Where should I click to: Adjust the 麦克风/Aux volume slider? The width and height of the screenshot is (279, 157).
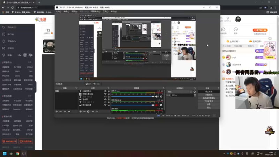pos(133,97)
